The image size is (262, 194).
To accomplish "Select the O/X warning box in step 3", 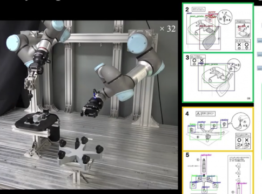I will [x=198, y=60].
